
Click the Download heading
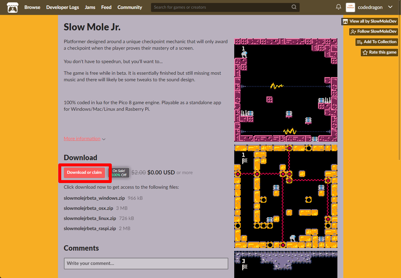coord(81,158)
